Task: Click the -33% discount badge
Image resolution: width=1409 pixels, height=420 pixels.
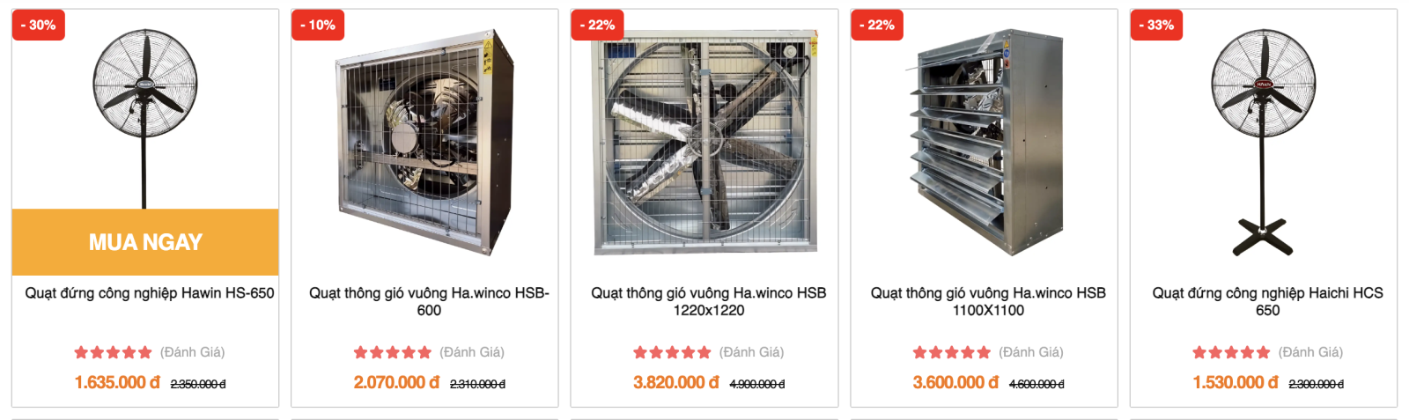Action: (1156, 26)
